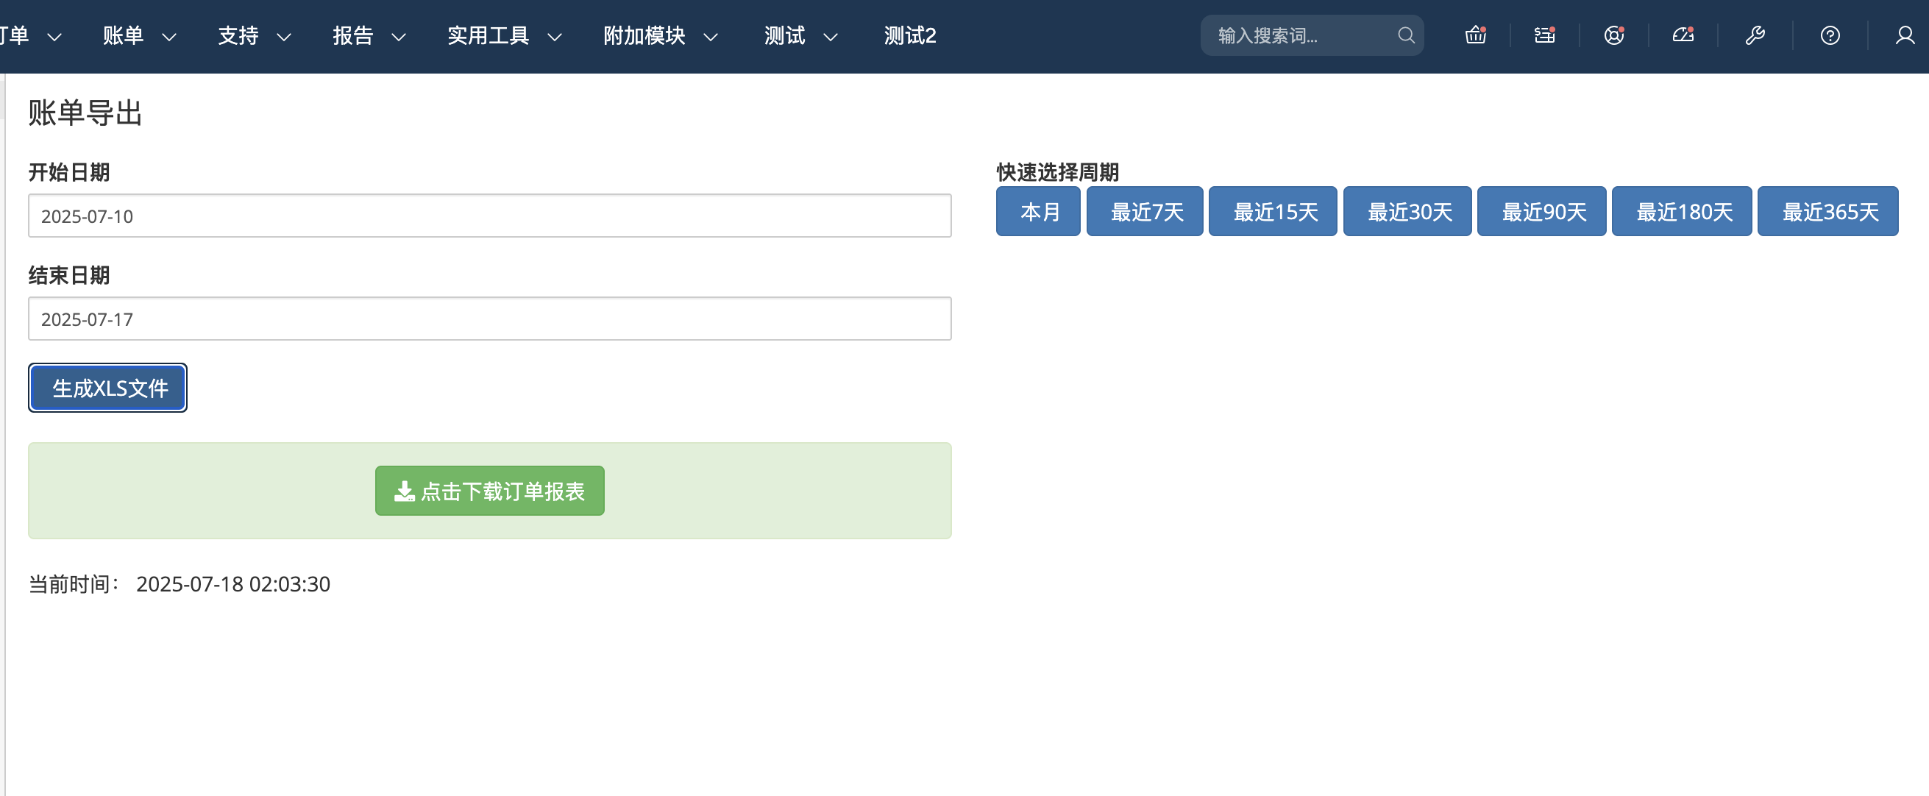Select the 测试2 menu item
This screenshot has height=796, width=1929.
click(909, 35)
